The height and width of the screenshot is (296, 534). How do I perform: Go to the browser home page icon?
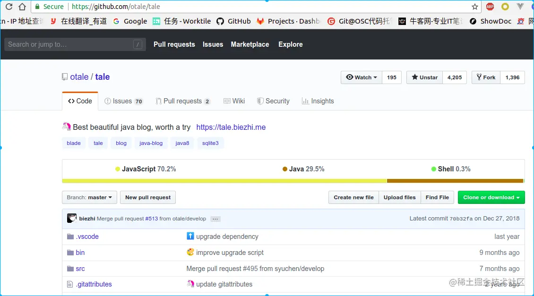[x=22, y=7]
